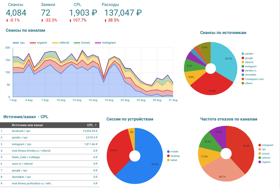Select the yandex / cpc table row
Screen dimensions: 280x188
[x=50, y=138]
